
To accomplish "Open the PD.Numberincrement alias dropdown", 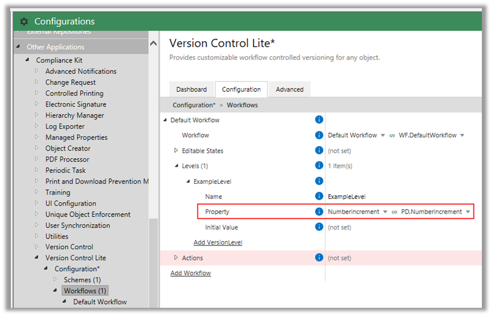I will [x=468, y=212].
